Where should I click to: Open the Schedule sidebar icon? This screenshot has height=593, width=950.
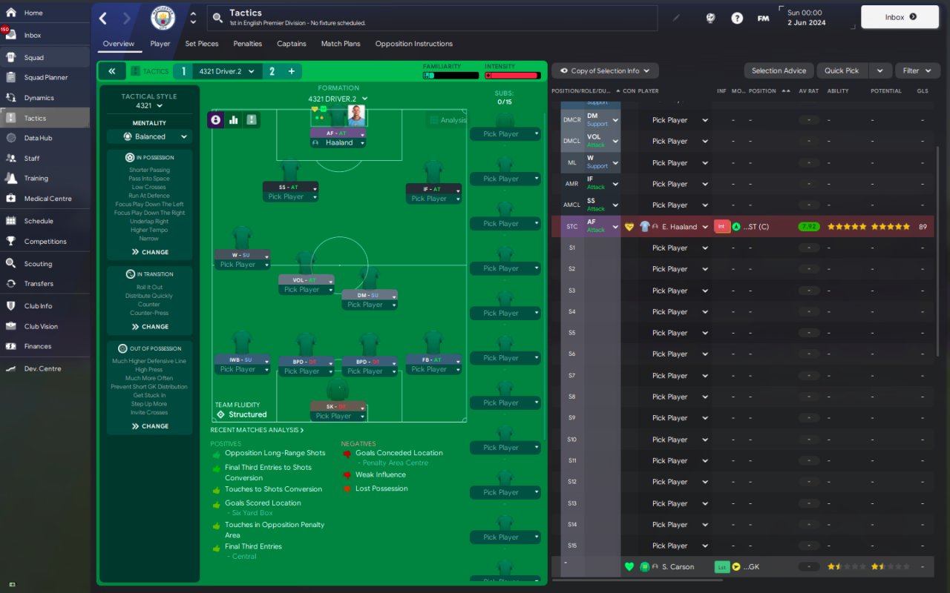point(10,220)
